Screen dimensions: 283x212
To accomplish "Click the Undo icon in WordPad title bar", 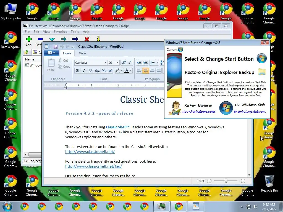I will tap(62, 46).
